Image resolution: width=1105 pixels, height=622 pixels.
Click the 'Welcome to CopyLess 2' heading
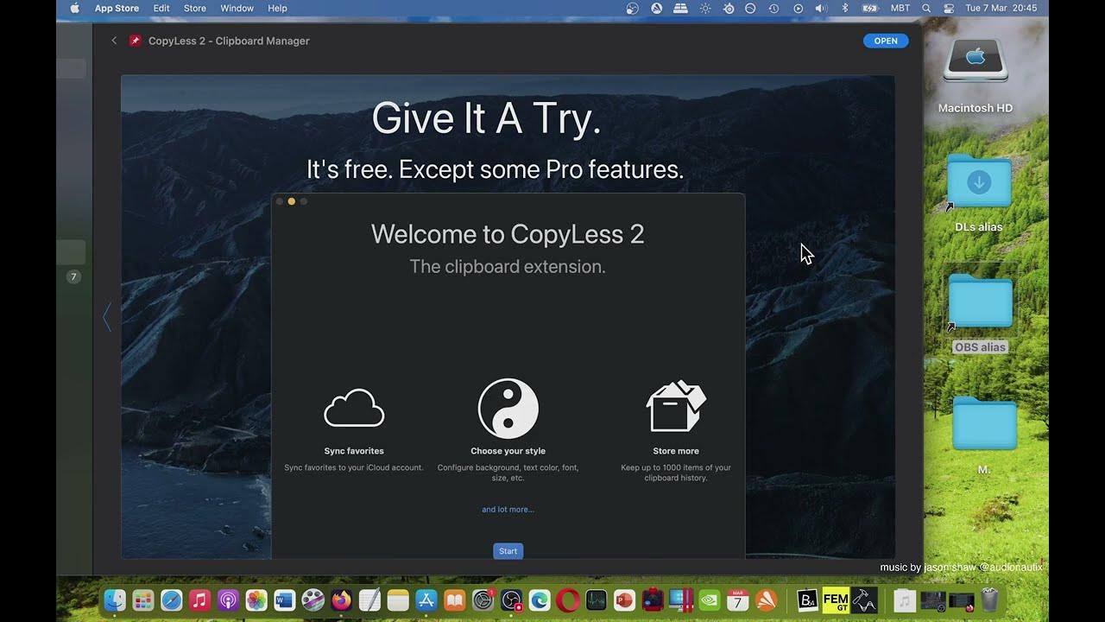[508, 234]
